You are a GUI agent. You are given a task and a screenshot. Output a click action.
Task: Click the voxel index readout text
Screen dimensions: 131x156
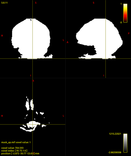click(14, 151)
